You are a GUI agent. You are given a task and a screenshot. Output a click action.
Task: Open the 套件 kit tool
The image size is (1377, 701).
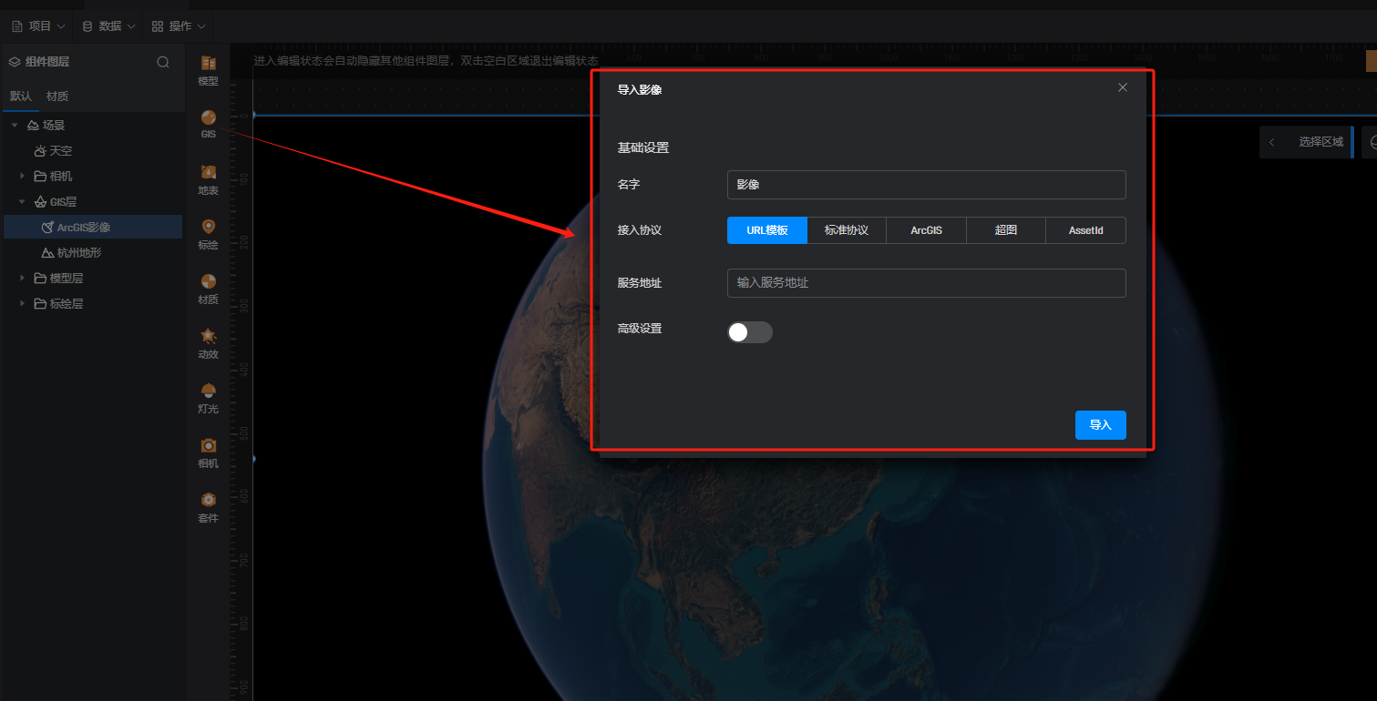[x=208, y=507]
